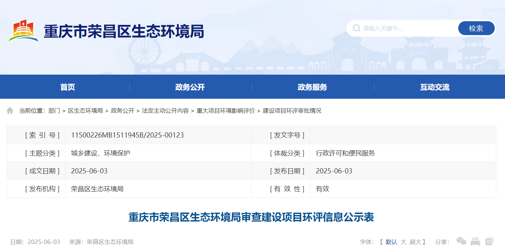Click the home icon in breadcrumb
505x252 pixels.
coord(10,110)
